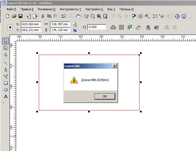Open the Настройки menu
This screenshot has width=196, height=151.
click(x=94, y=9)
